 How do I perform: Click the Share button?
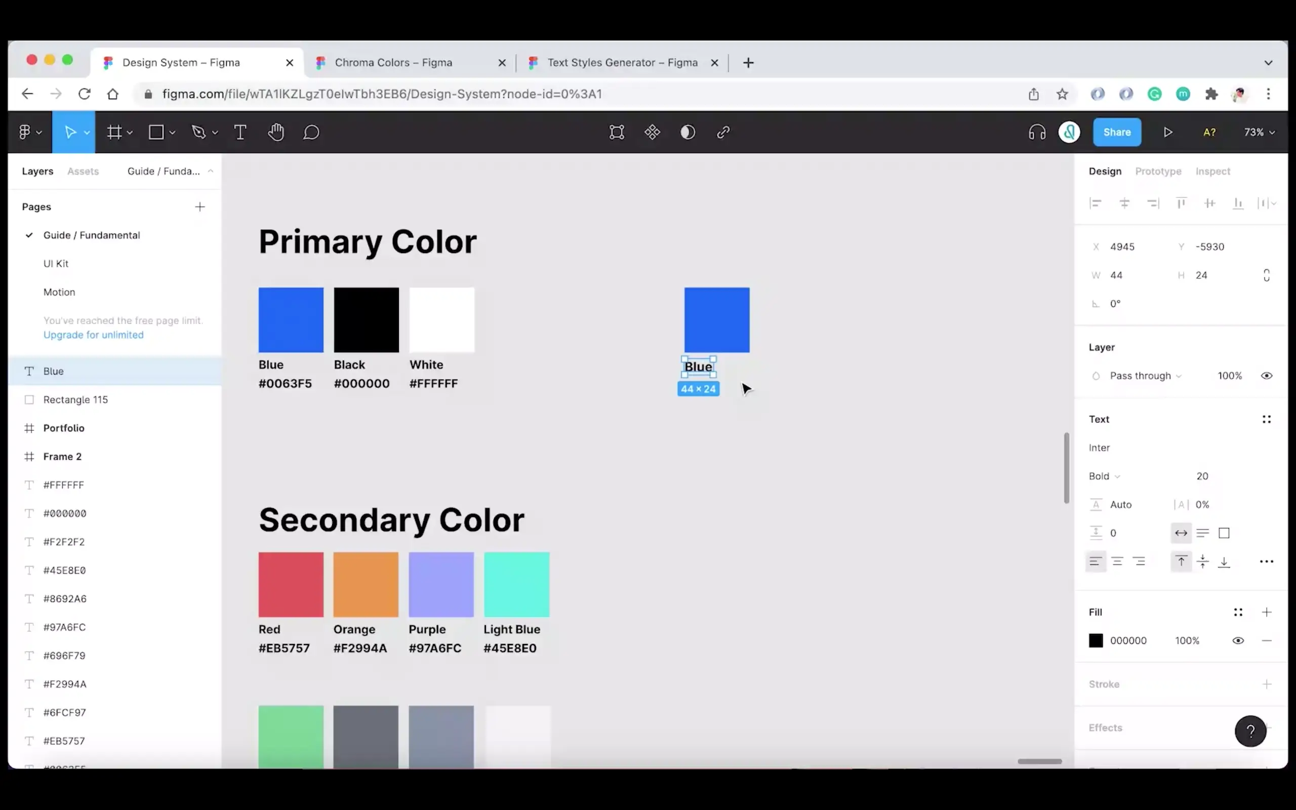(x=1117, y=132)
